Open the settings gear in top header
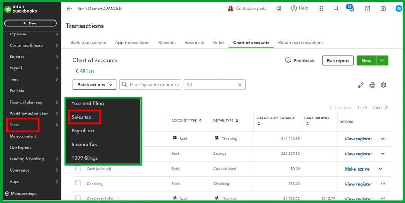 pos(383,9)
